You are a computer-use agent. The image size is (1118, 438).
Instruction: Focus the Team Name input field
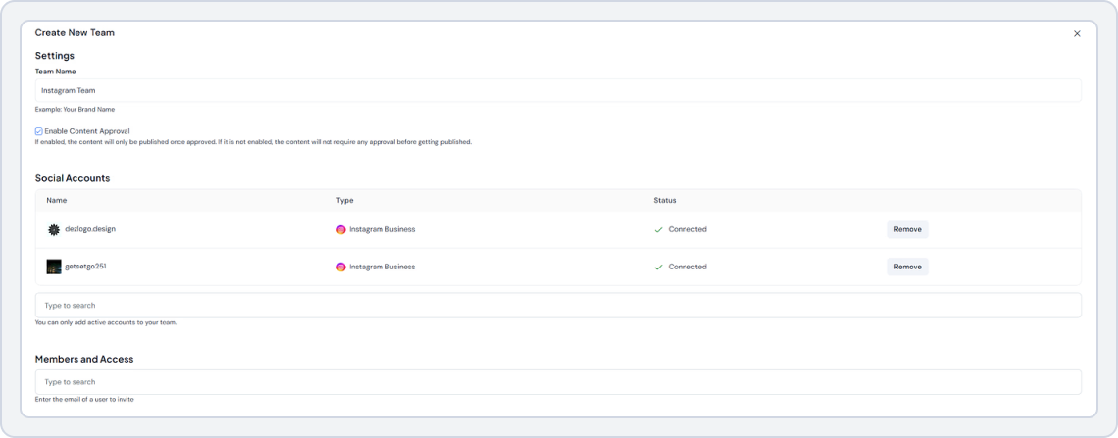pos(558,90)
